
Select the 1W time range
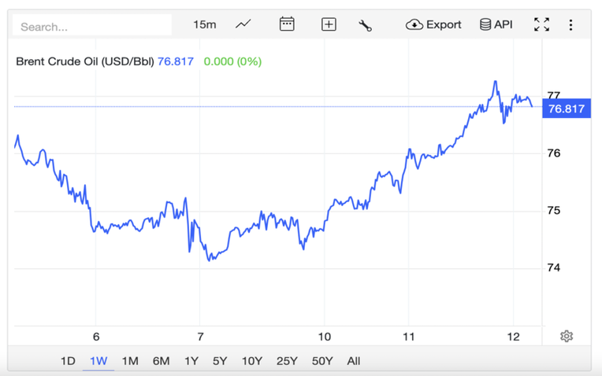98,361
